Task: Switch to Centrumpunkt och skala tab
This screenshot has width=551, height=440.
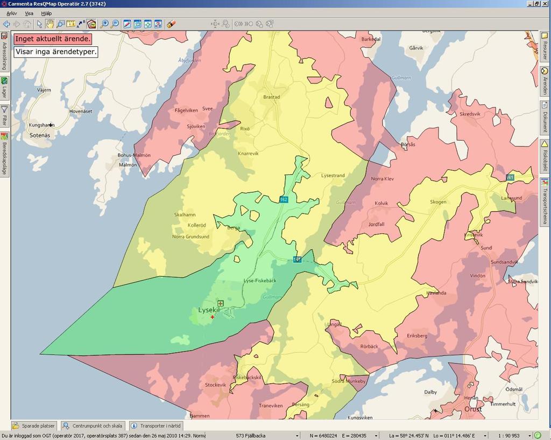Action: pyautogui.click(x=93, y=425)
